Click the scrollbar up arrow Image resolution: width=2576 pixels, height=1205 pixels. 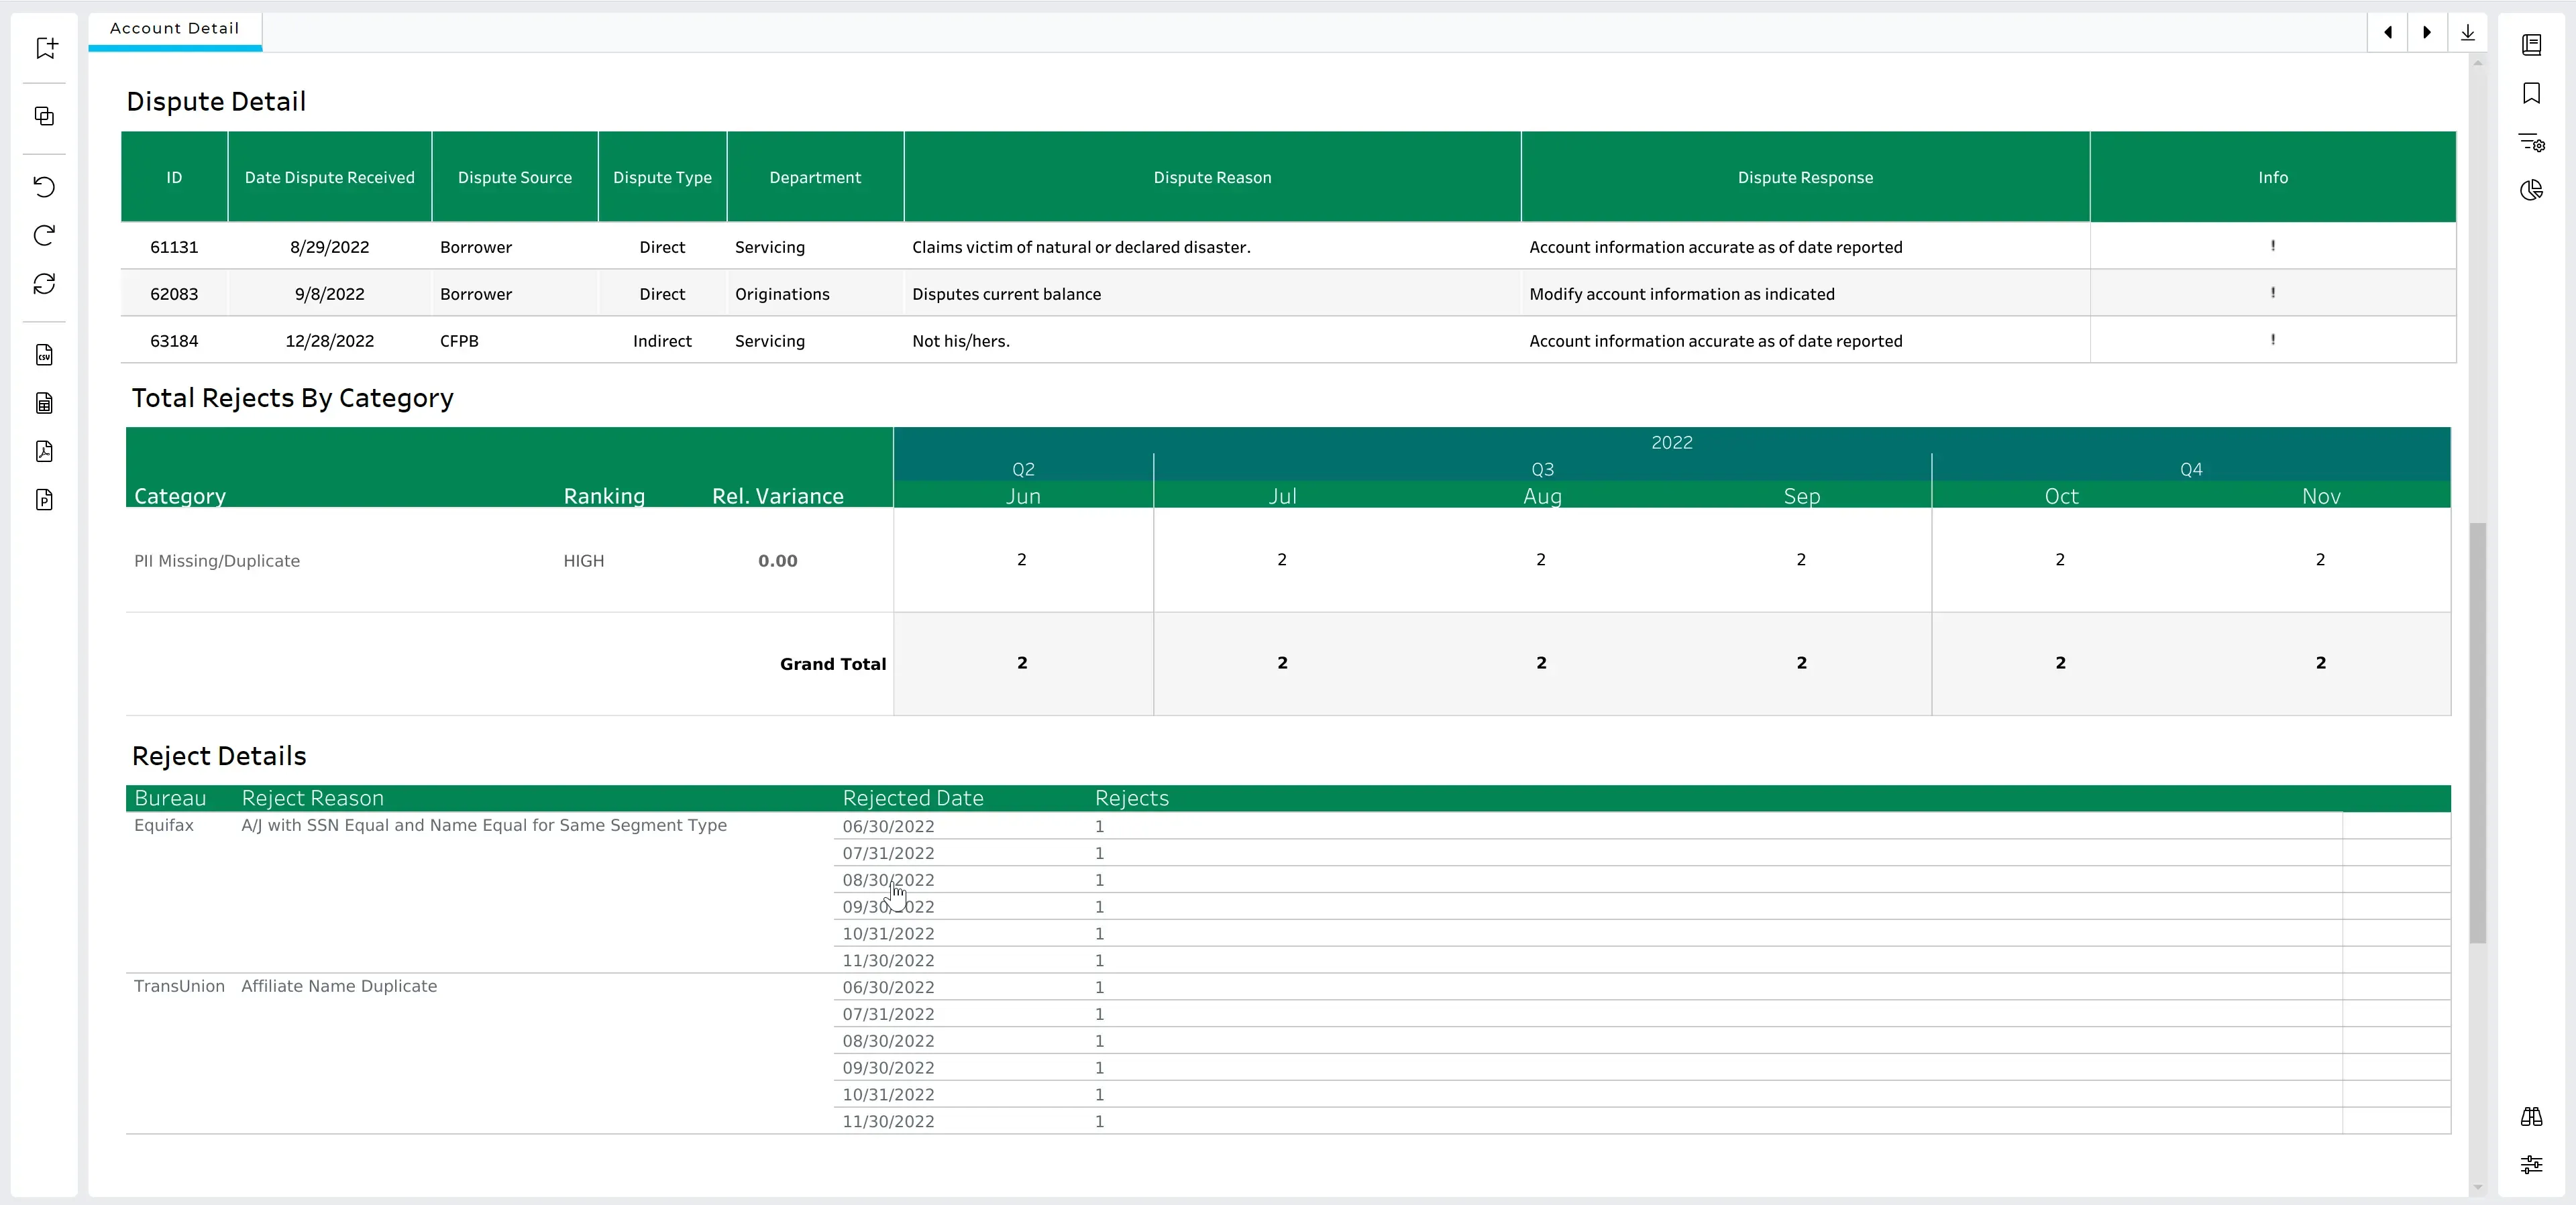2477,63
